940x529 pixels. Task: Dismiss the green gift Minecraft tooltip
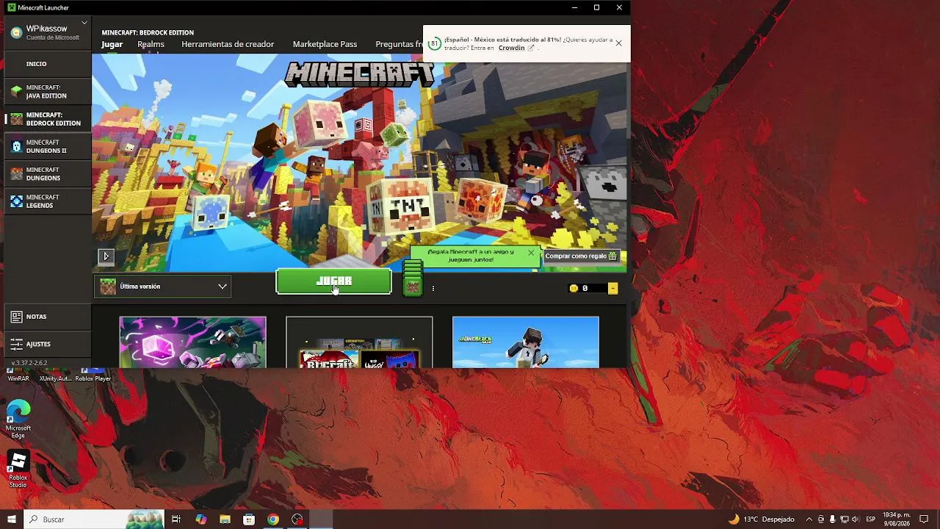[531, 253]
